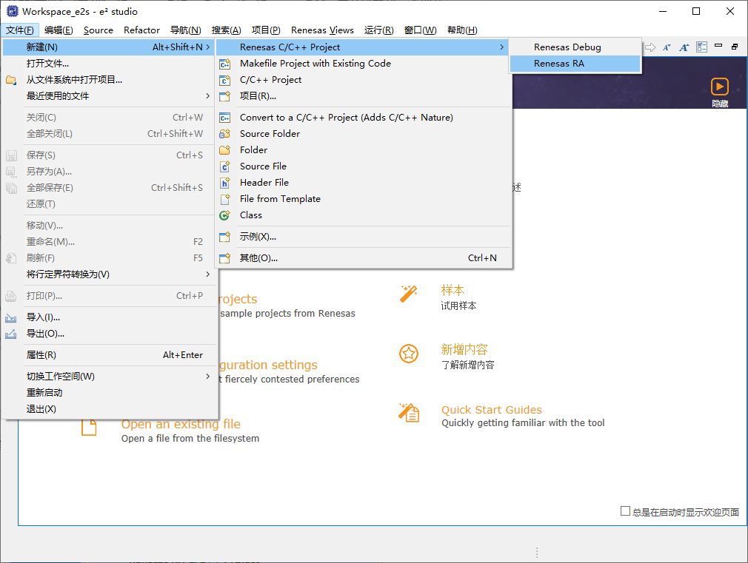
Task: Click the C/C++ Project icon
Action: pyautogui.click(x=224, y=80)
